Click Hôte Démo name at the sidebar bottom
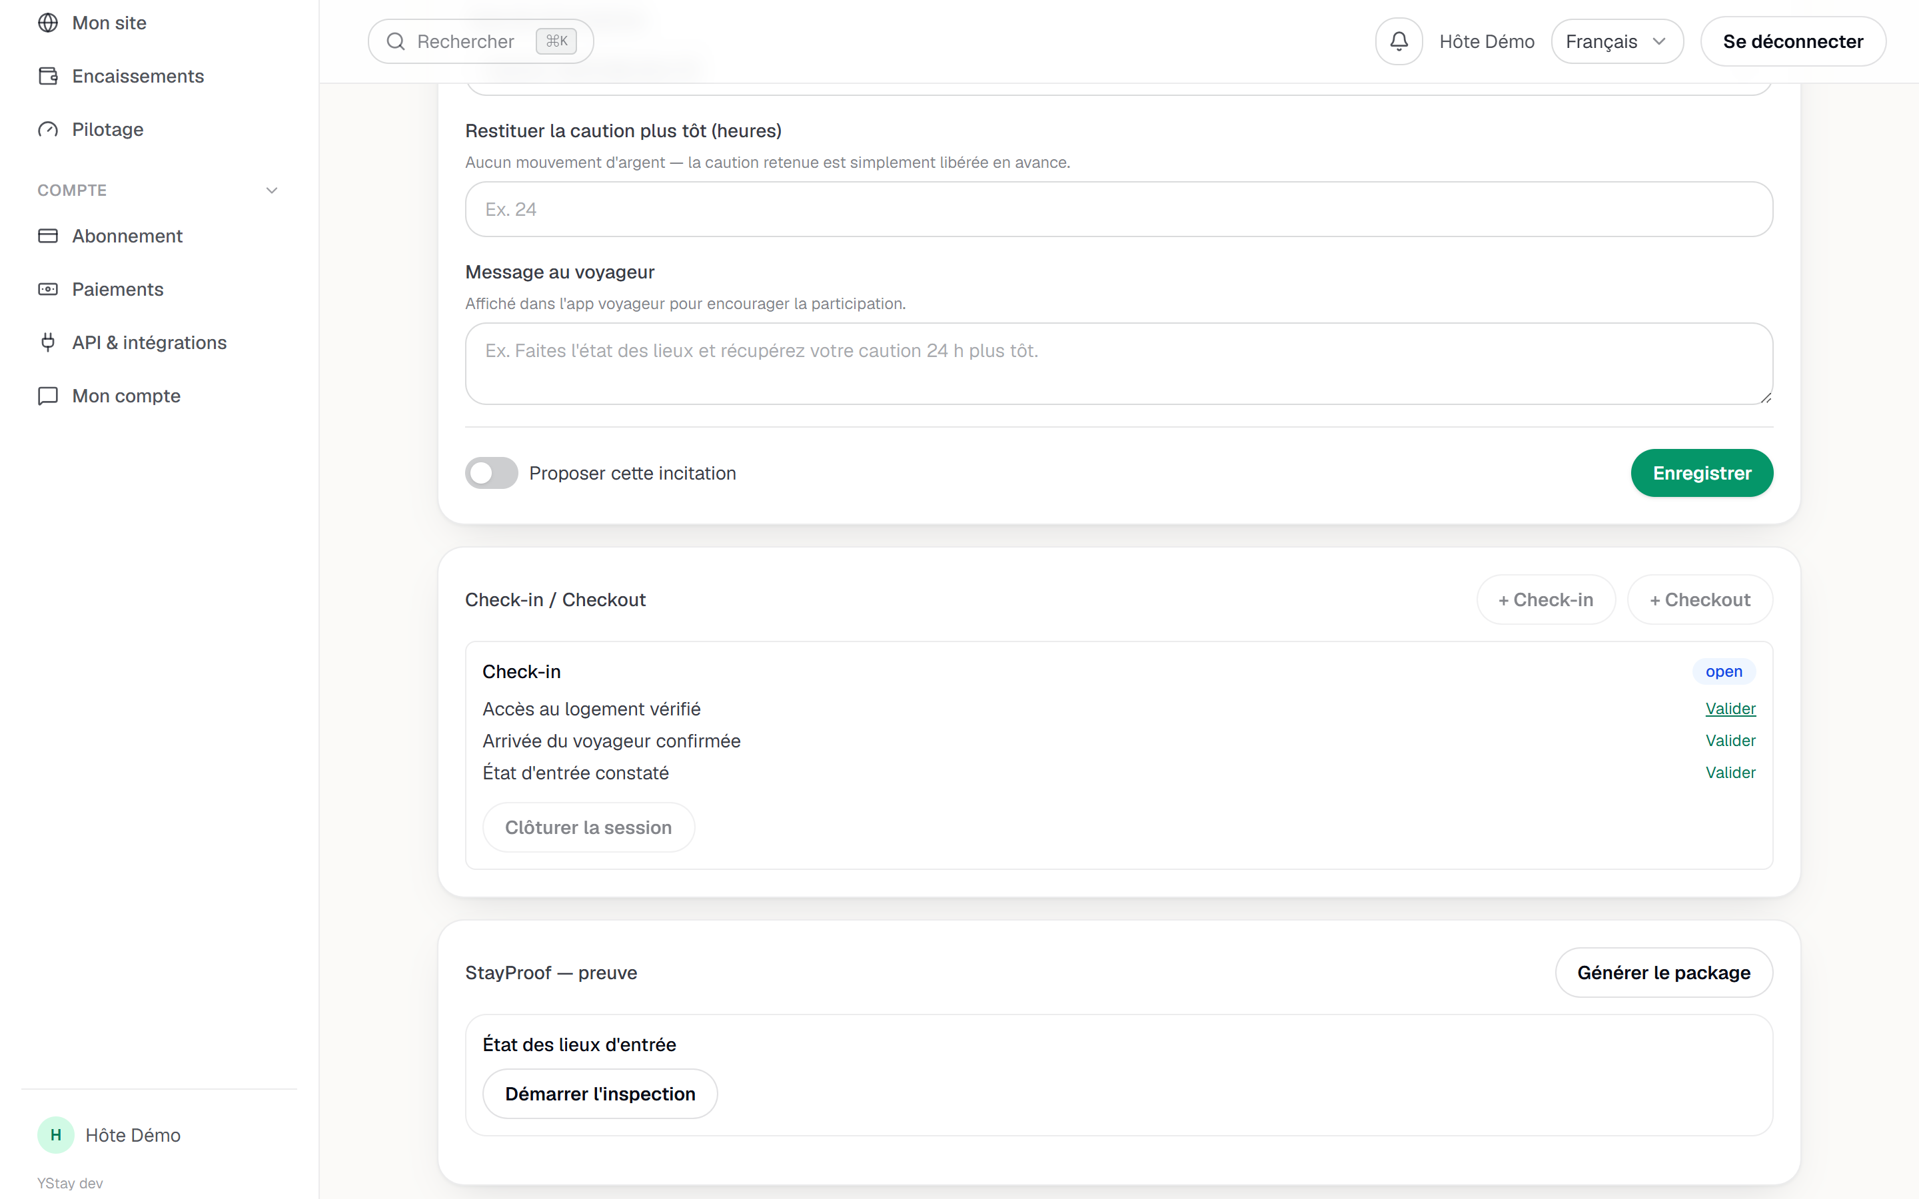The height and width of the screenshot is (1199, 1919). [x=133, y=1135]
